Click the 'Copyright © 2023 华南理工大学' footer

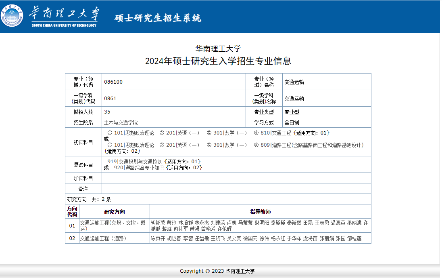click(x=217, y=271)
